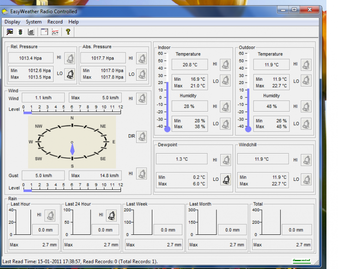Click the Last Hour rain gauge chart

coord(20,222)
